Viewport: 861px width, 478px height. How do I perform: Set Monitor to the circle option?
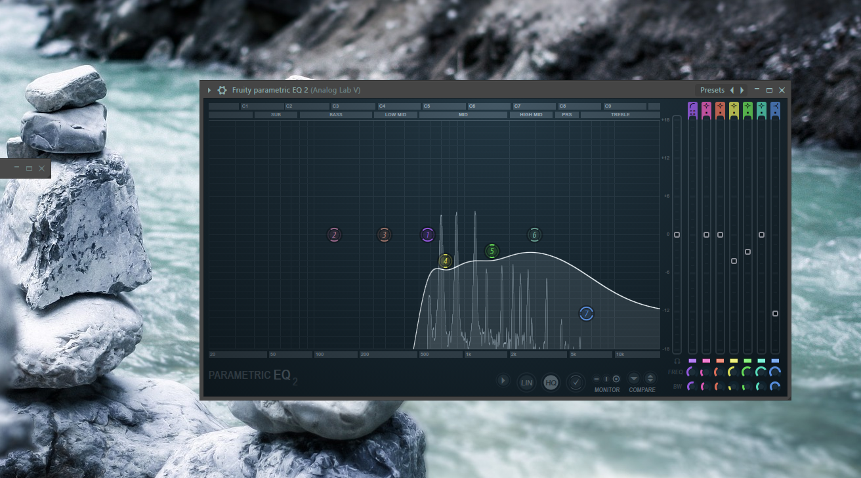616,379
